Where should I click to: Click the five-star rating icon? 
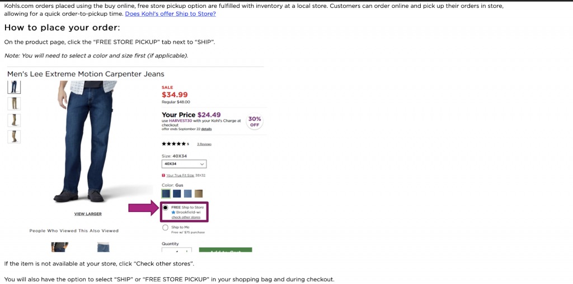(173, 144)
